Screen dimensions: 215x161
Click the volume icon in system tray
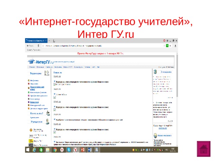[x=155, y=150]
